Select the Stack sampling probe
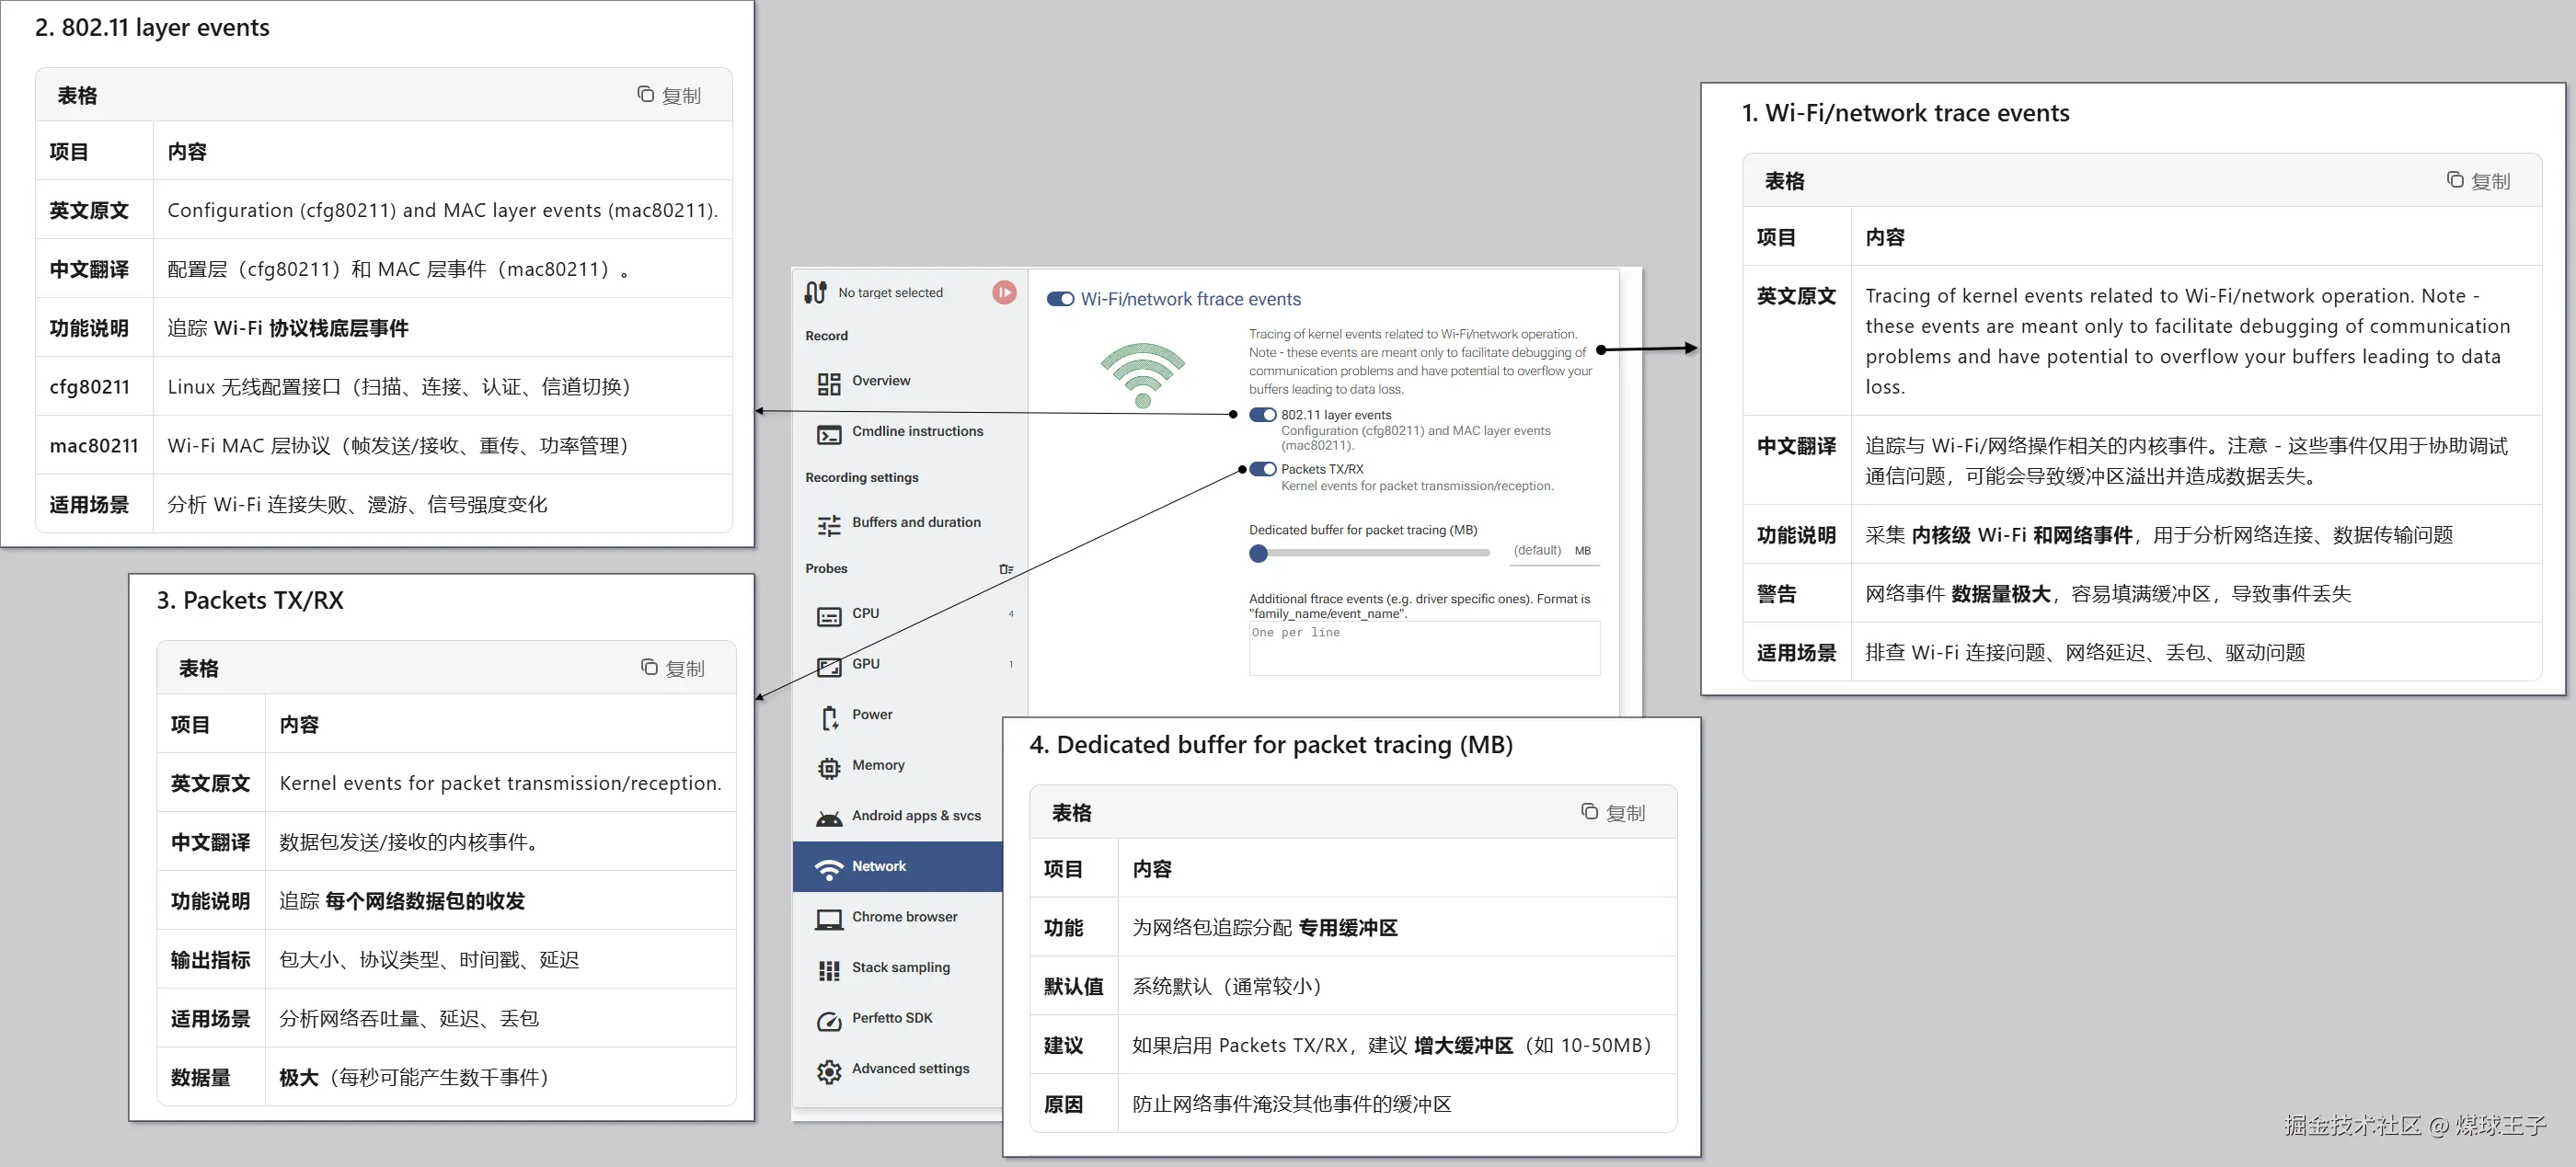The width and height of the screenshot is (2576, 1167). click(900, 967)
